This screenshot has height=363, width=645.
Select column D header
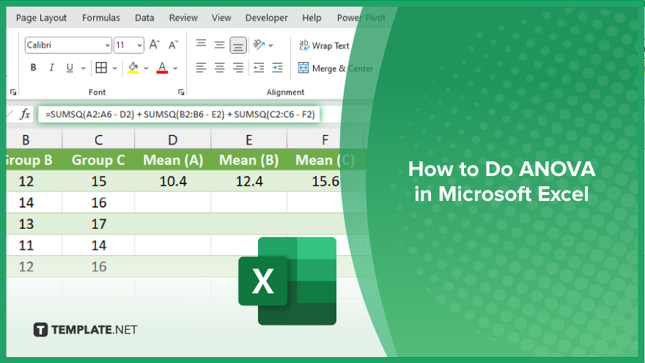tap(173, 139)
